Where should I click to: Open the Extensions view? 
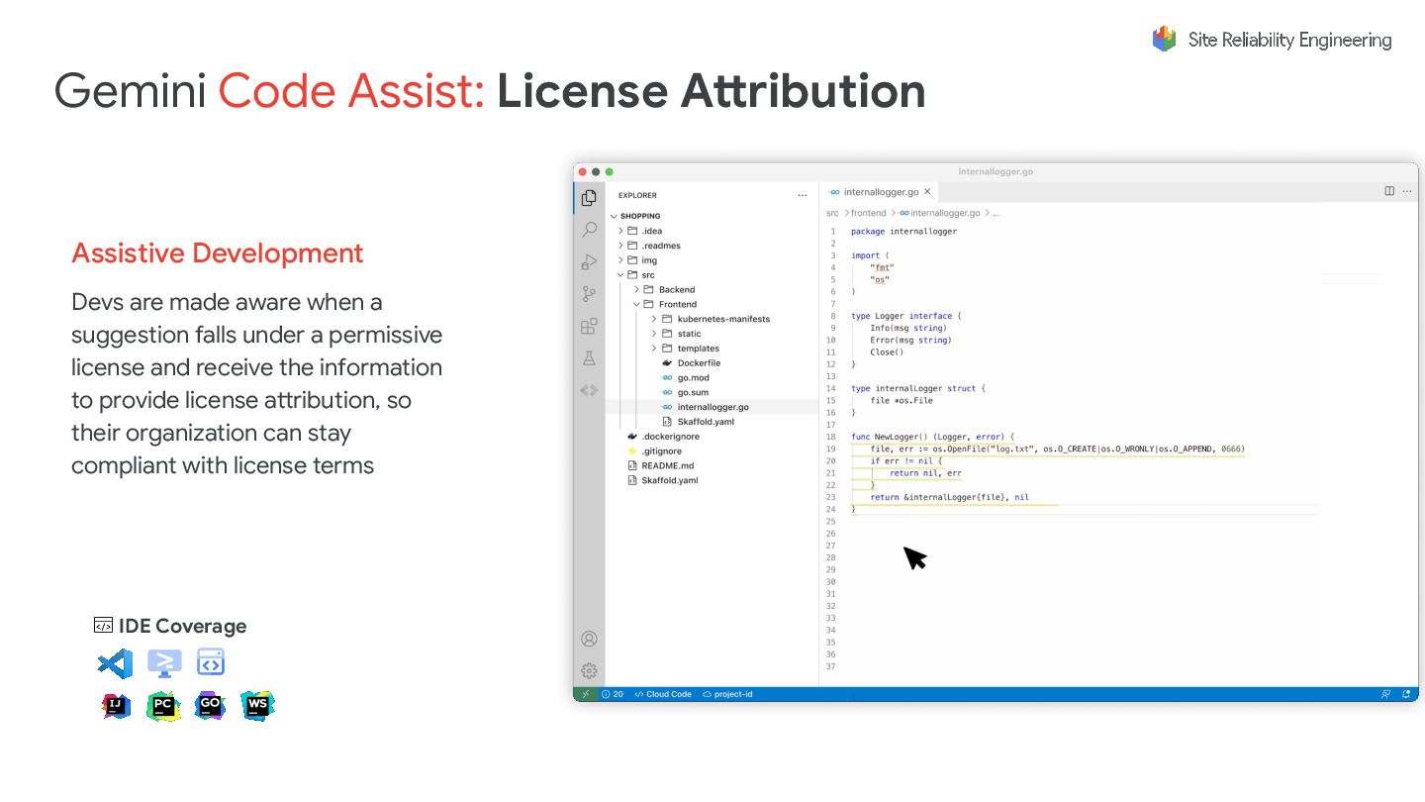[x=589, y=326]
